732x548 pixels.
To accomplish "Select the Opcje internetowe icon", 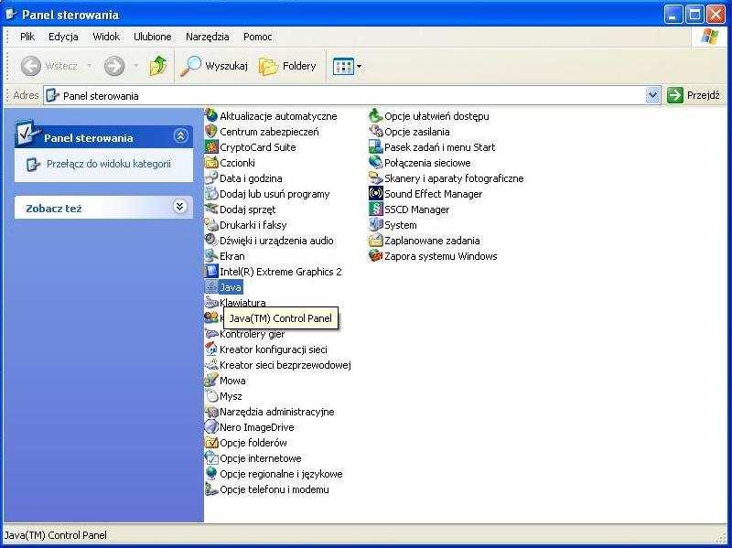I will click(211, 458).
